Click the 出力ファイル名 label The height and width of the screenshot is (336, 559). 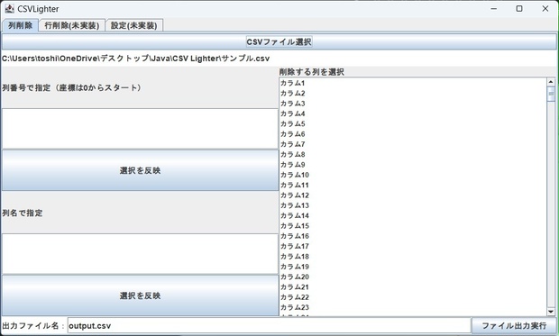click(x=33, y=326)
